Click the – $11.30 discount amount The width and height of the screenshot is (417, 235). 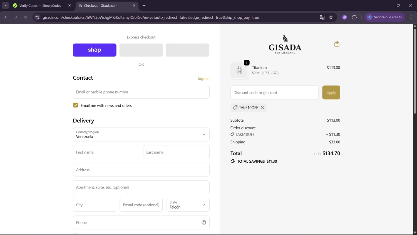pos(333,134)
